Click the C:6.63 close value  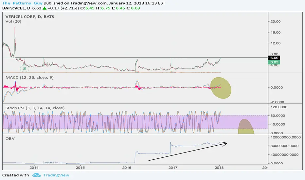tap(133, 8)
